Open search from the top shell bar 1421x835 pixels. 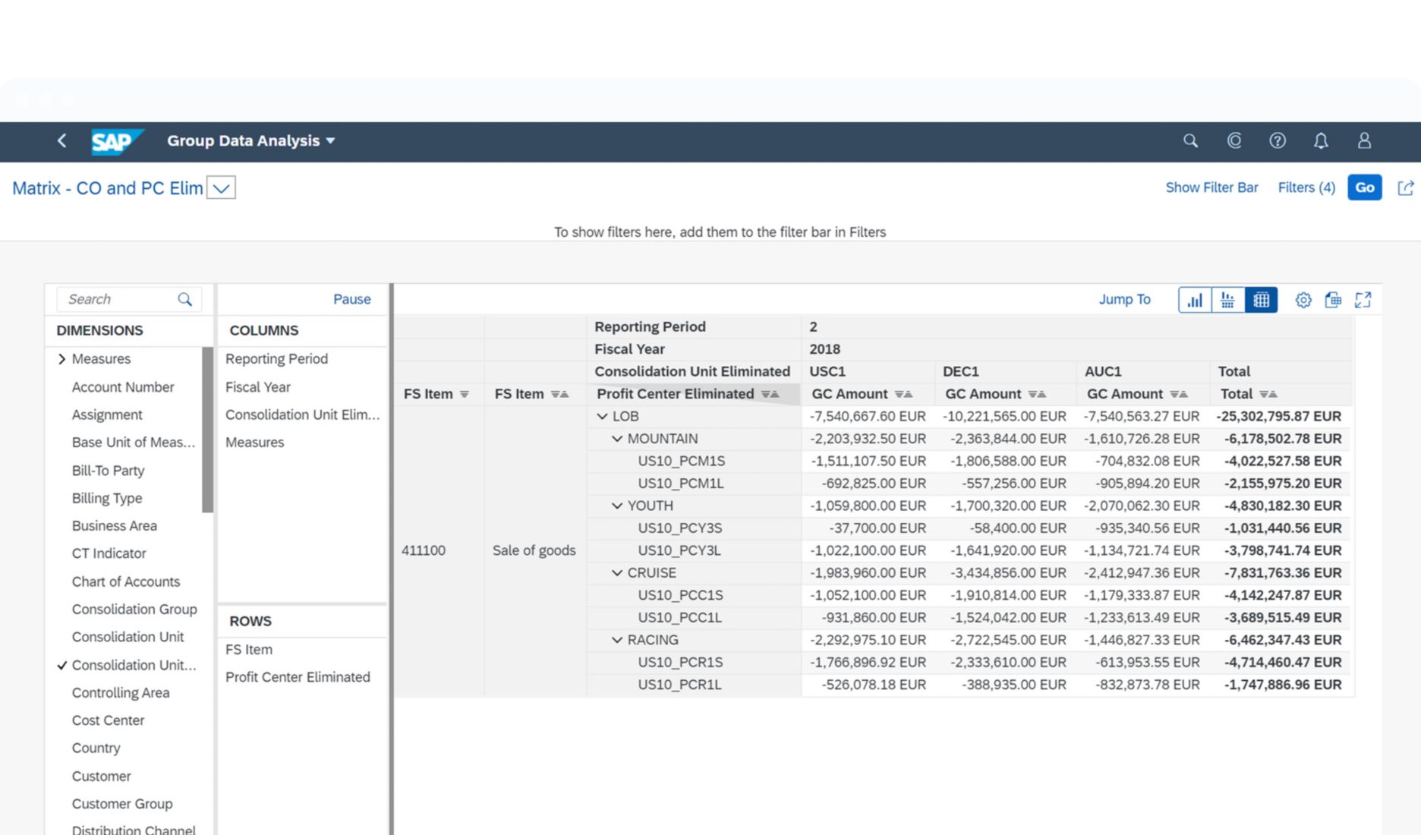(1189, 141)
